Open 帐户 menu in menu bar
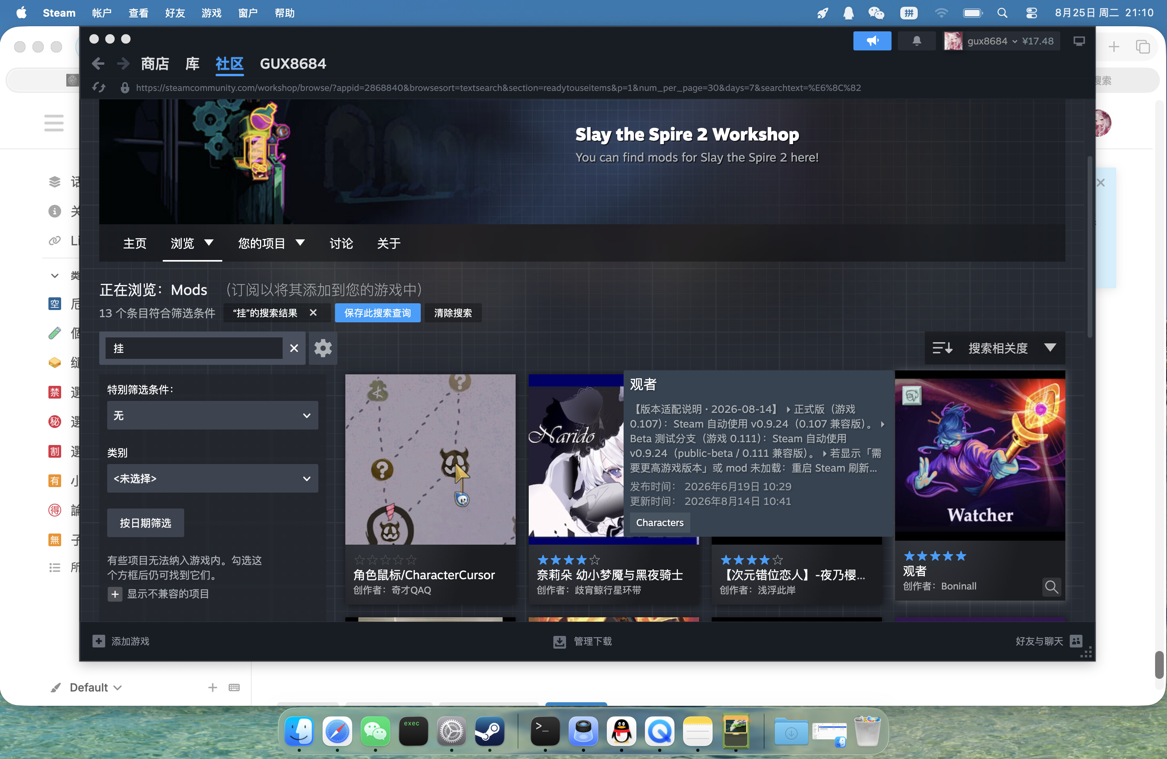Image resolution: width=1167 pixels, height=759 pixels. [102, 13]
